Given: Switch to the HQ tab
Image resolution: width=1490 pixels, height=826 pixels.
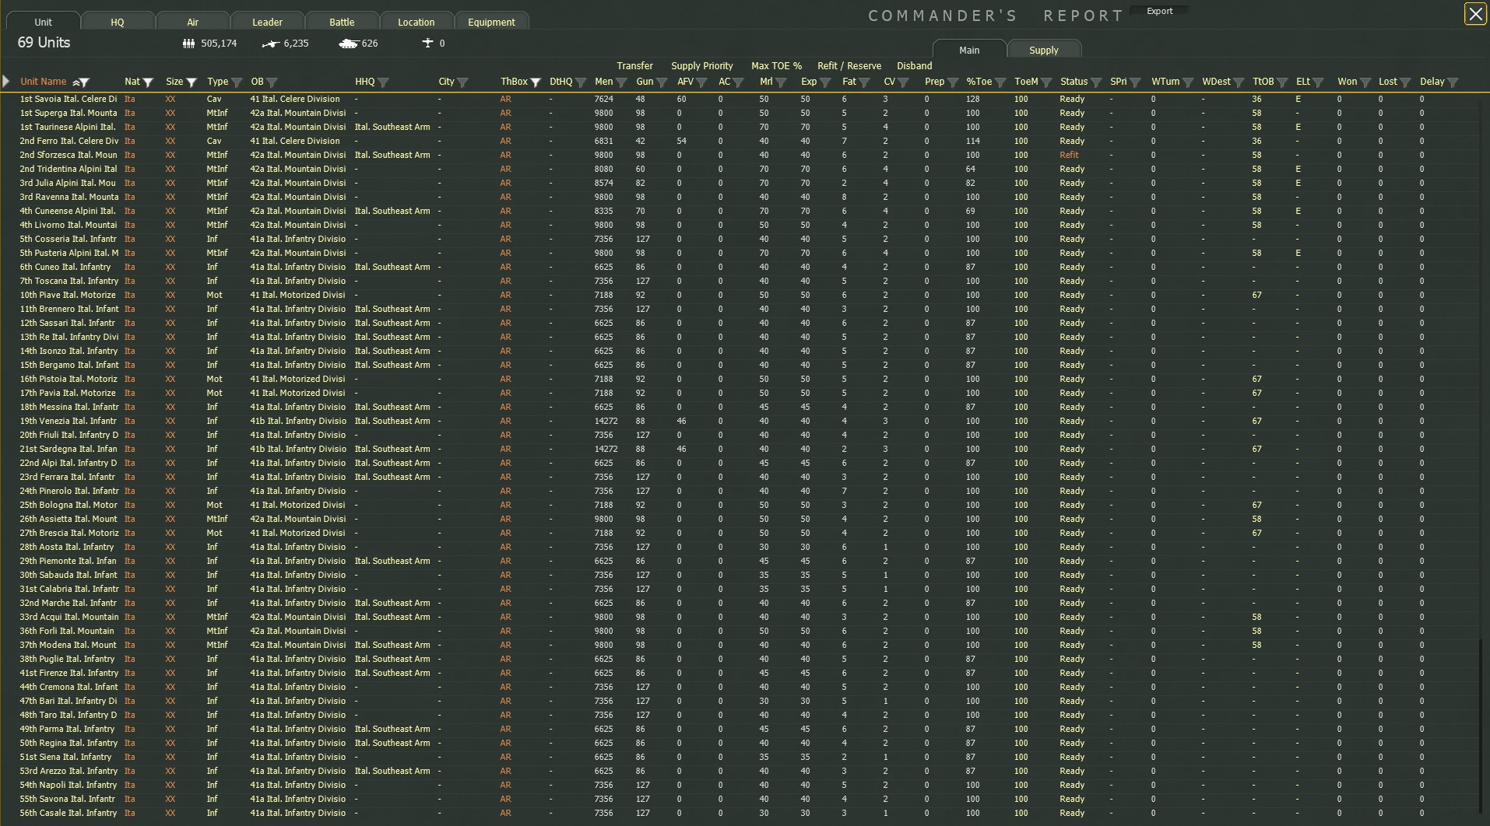Looking at the screenshot, I should (x=117, y=22).
